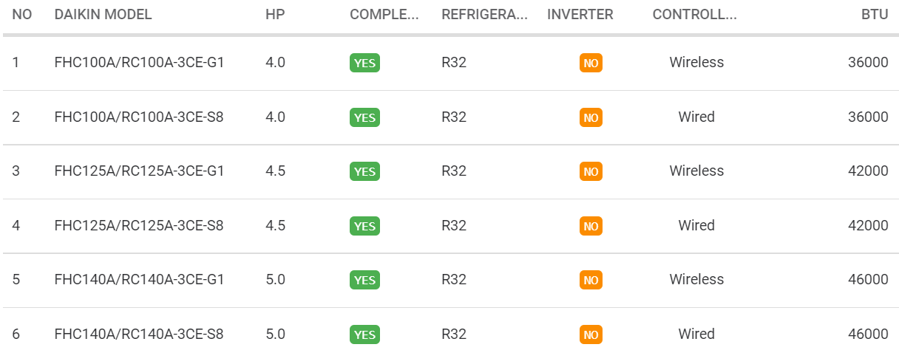The width and height of the screenshot is (899, 350).
Task: Click the INVERTER column header
Action: 580,15
